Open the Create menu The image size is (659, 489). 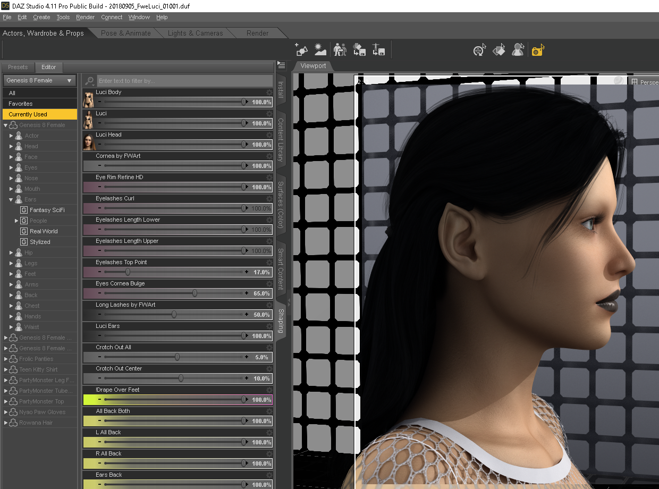tap(41, 17)
